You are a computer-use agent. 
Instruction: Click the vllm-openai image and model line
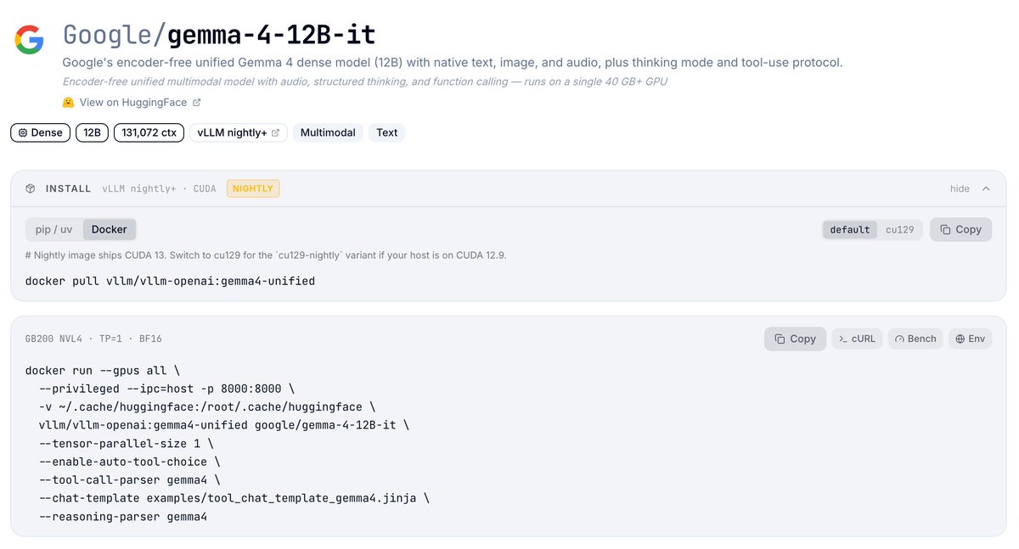pyautogui.click(x=224, y=425)
